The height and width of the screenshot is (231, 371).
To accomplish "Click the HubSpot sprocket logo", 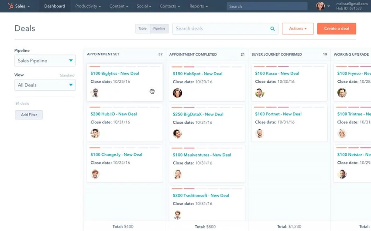I will [x=10, y=6].
